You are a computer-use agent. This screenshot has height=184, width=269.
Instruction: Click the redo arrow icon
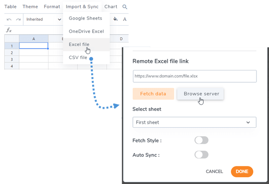18,19
